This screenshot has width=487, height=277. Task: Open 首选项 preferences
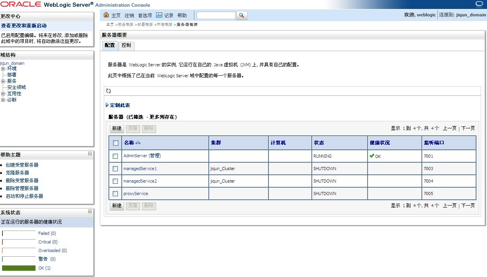pos(145,16)
